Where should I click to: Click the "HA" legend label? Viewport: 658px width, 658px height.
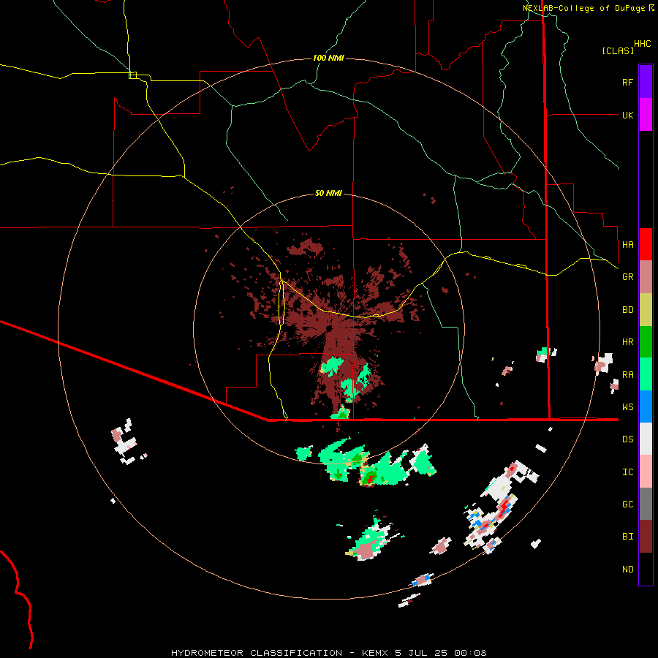(x=627, y=244)
